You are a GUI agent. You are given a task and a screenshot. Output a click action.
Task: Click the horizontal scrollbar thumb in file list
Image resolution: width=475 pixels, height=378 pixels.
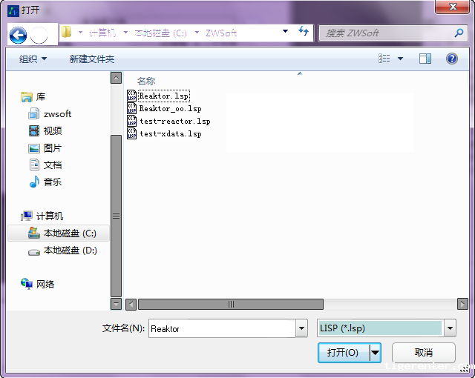[230, 304]
